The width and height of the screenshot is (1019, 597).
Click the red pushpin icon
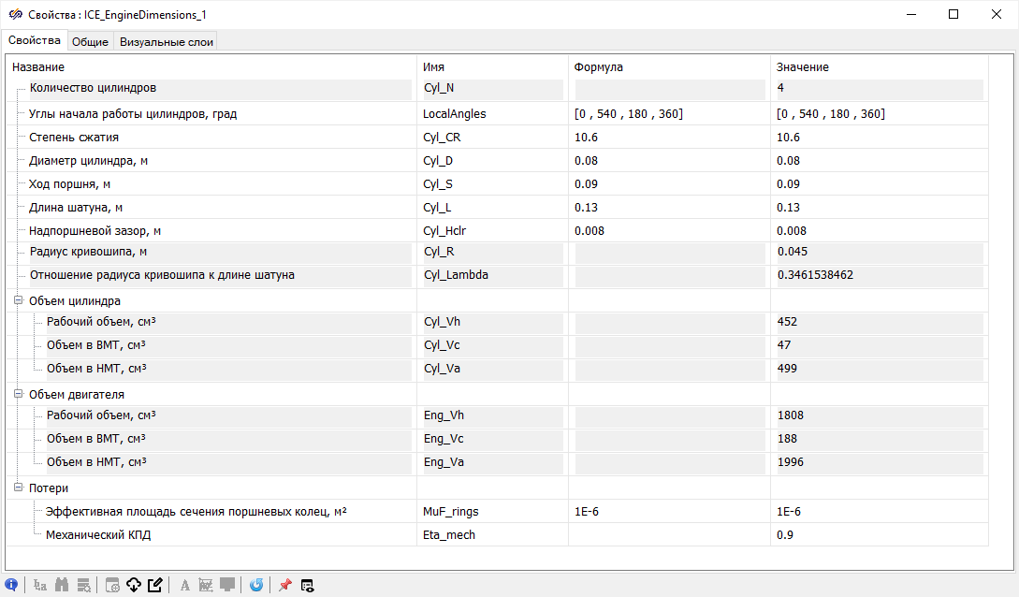[x=285, y=586]
